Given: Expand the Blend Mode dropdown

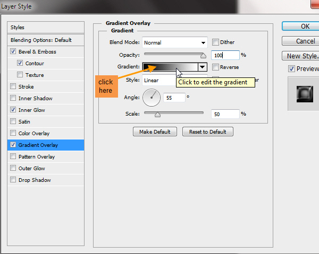Looking at the screenshot, I should (x=175, y=42).
